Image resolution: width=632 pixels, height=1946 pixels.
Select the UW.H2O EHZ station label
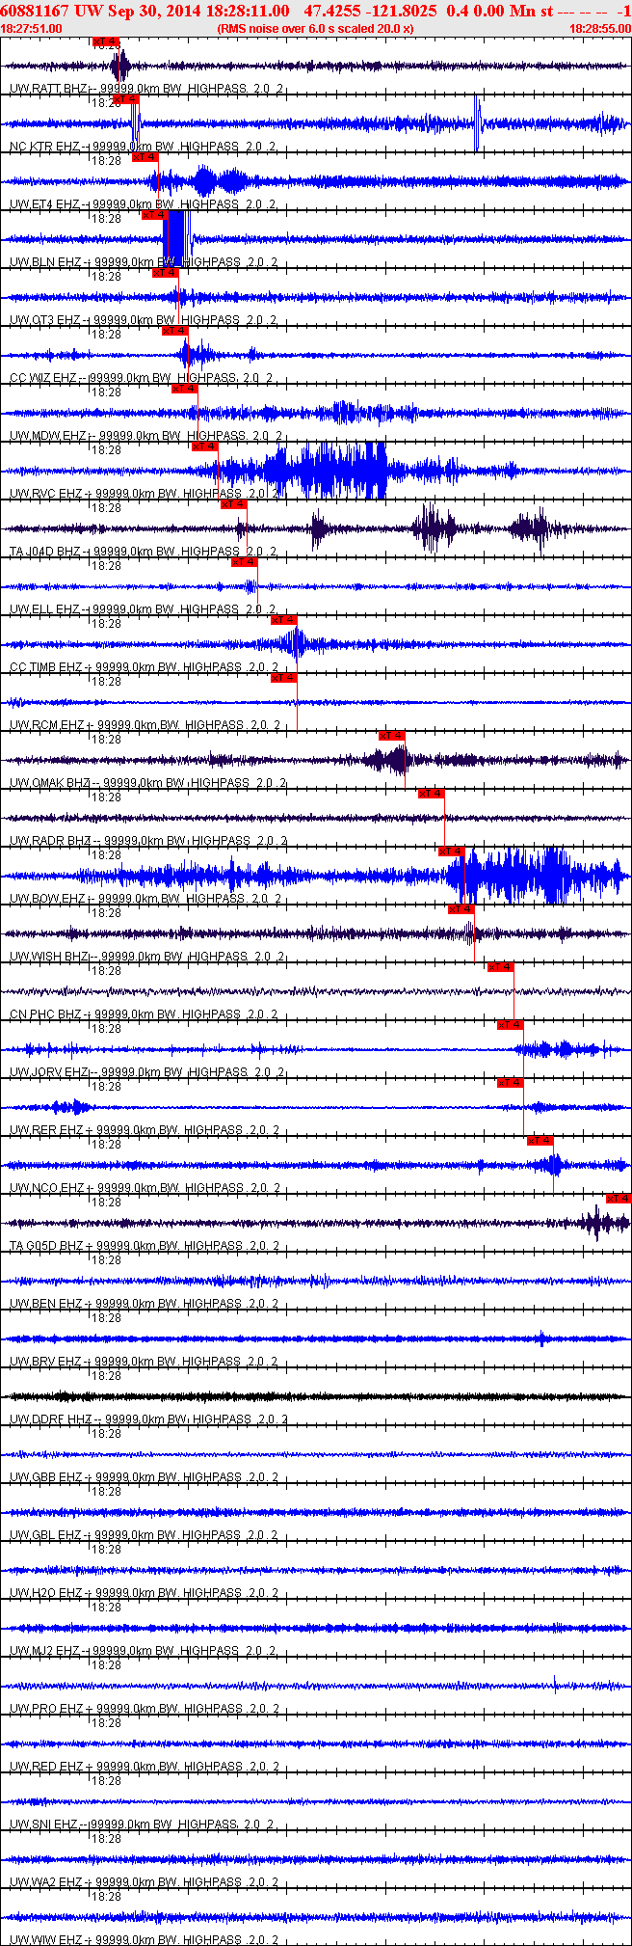46,1593
